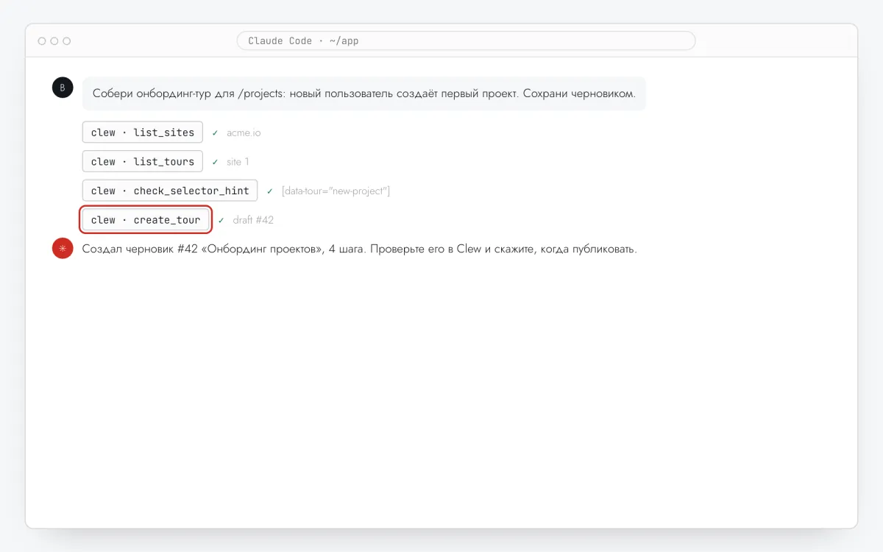Open the clew · list_tours tool call
Screen dimensions: 883x552
coord(143,161)
